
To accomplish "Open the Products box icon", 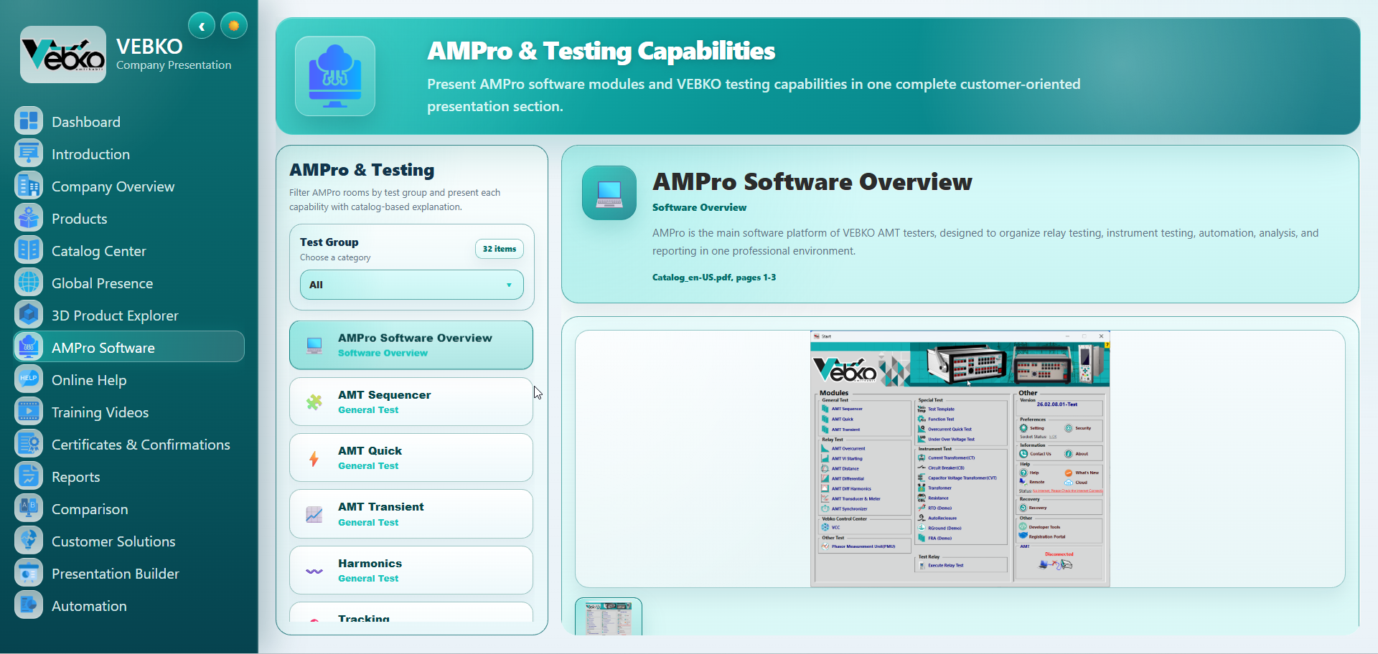I will point(29,218).
